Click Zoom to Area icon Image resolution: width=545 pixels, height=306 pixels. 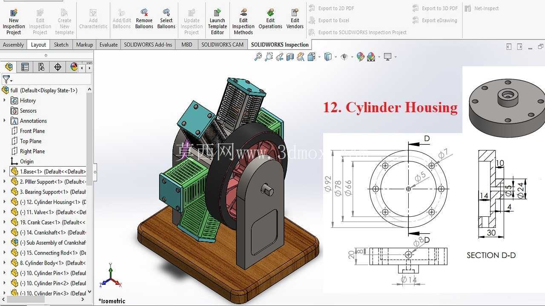coord(269,57)
